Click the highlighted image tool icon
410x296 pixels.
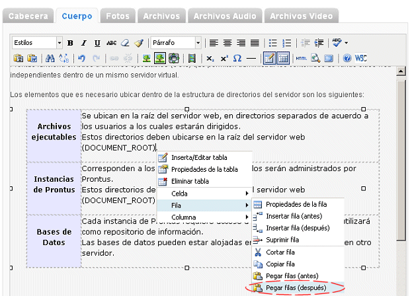click(x=160, y=58)
